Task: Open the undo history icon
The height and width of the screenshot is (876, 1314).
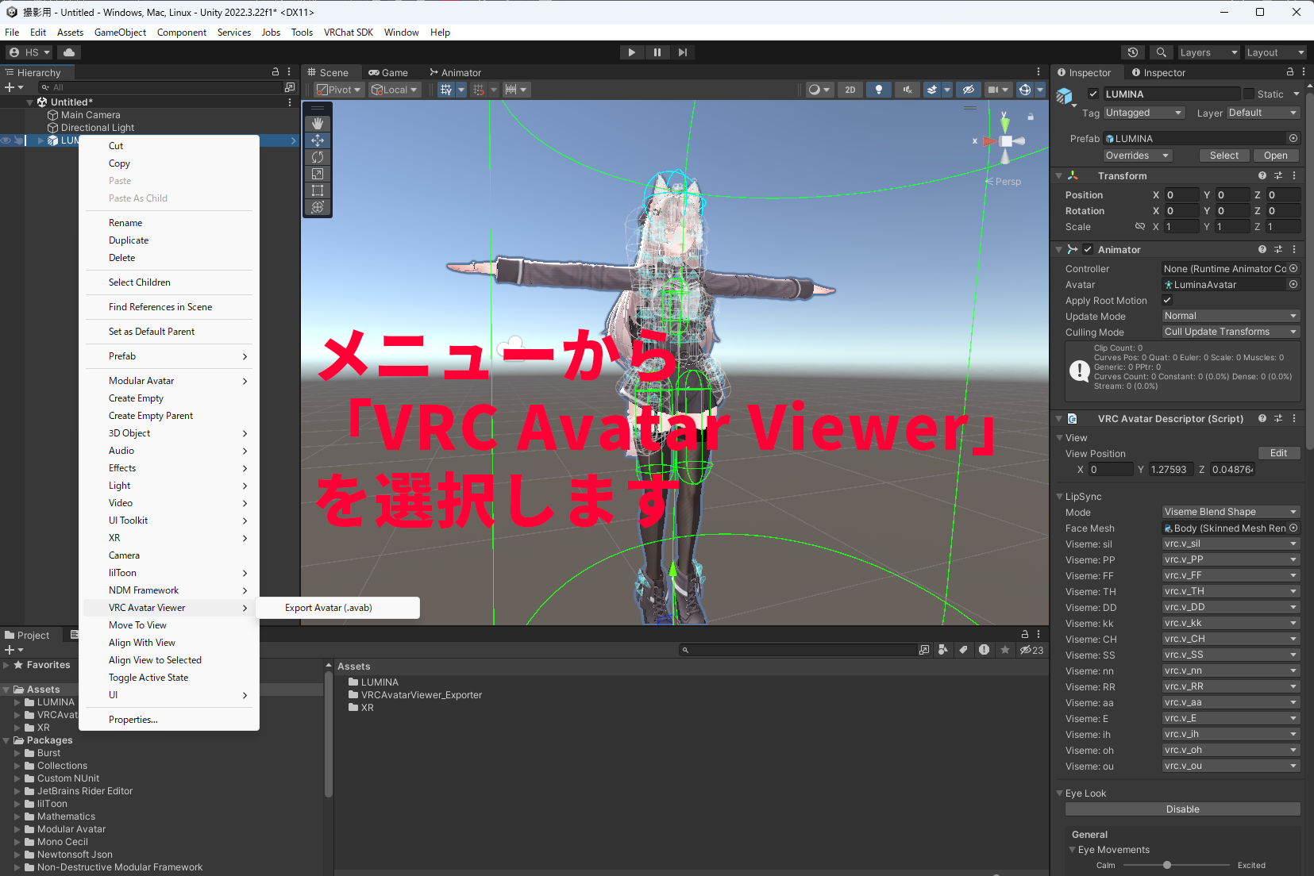Action: 1133,52
